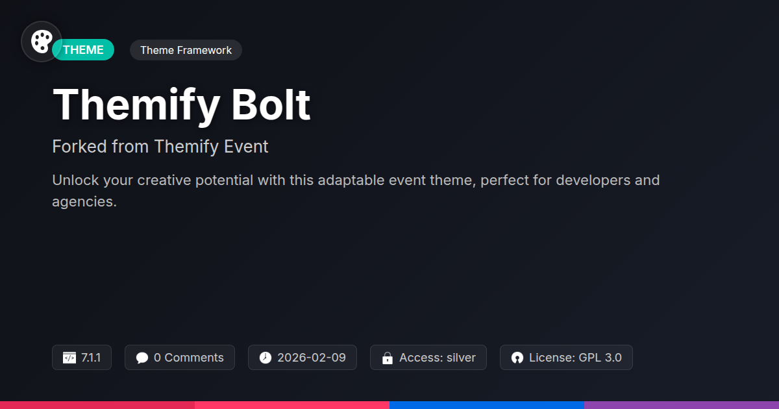Click the 7.1.1 version badge

(82, 358)
